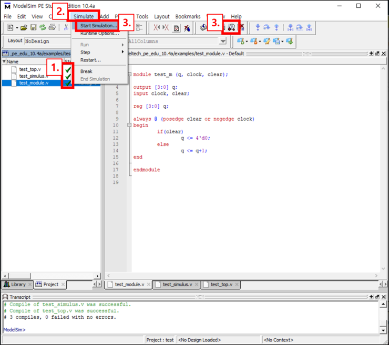Click the Name column sort triangle
Image resolution: width=389 pixels, height=345 pixels.
point(4,61)
